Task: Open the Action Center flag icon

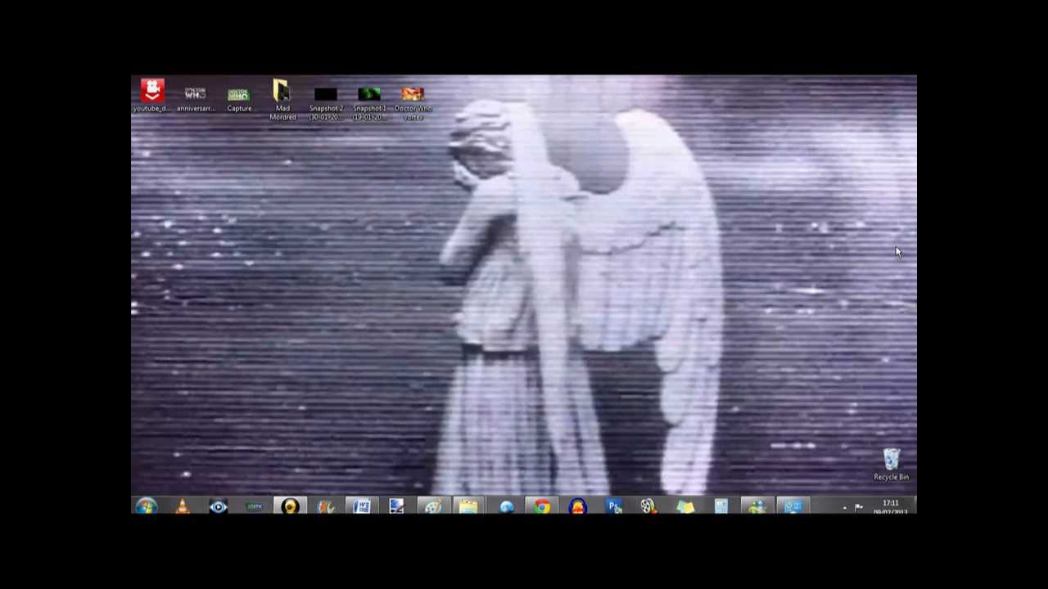Action: pyautogui.click(x=859, y=507)
